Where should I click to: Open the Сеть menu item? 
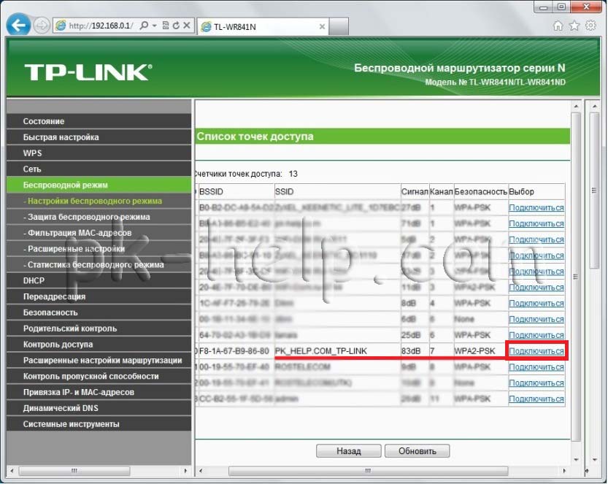click(x=99, y=169)
